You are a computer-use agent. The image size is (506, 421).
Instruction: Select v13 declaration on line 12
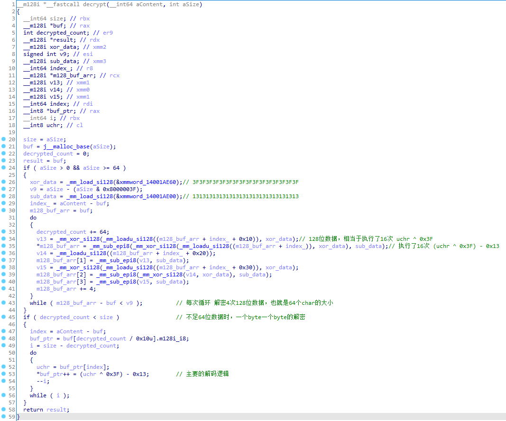pyautogui.click(x=55, y=82)
